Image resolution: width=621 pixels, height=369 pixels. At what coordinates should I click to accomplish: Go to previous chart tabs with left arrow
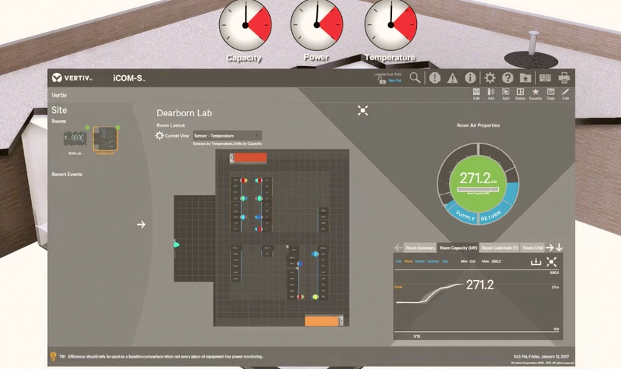398,248
